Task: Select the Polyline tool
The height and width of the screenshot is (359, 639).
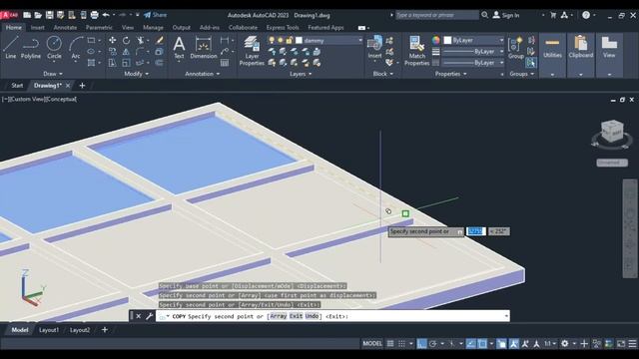Action: click(31, 47)
